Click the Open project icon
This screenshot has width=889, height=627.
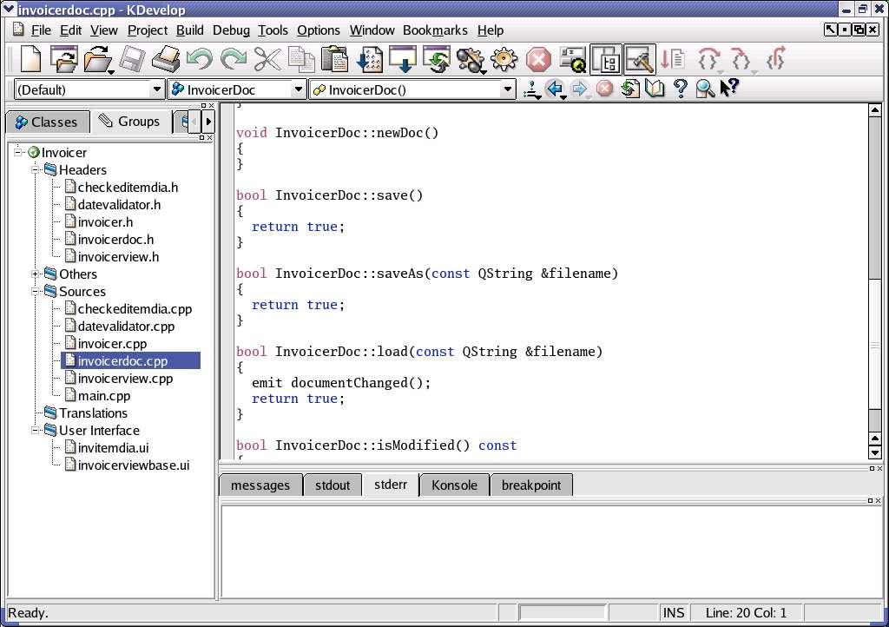click(63, 59)
